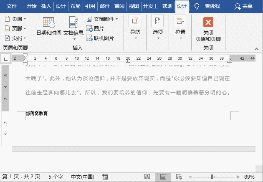Click the body text line starting 太晚了
263x182 pixels.
[127, 78]
